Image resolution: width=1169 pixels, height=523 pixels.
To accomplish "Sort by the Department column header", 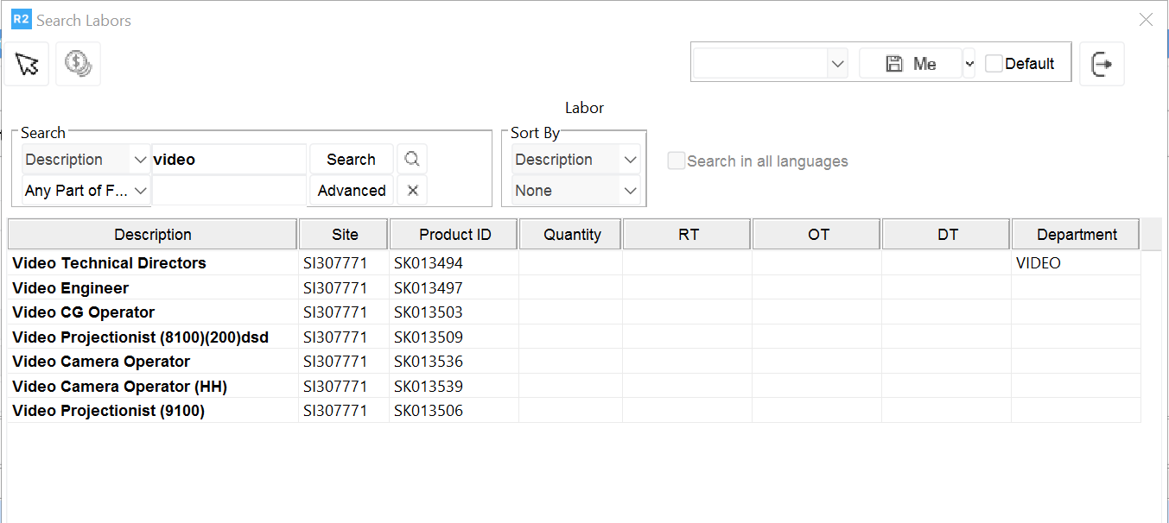I will (1076, 235).
